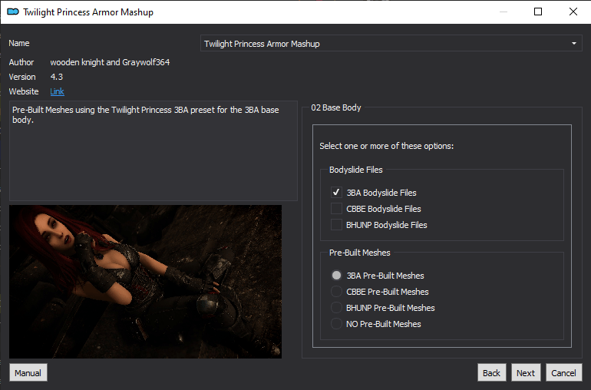Open the Name dropdown list

391,43
